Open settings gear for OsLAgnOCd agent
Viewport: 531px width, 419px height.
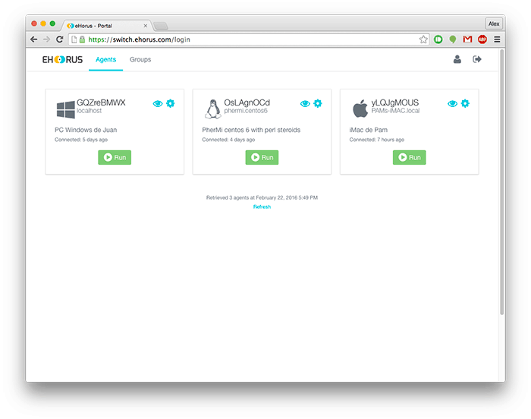tap(318, 103)
